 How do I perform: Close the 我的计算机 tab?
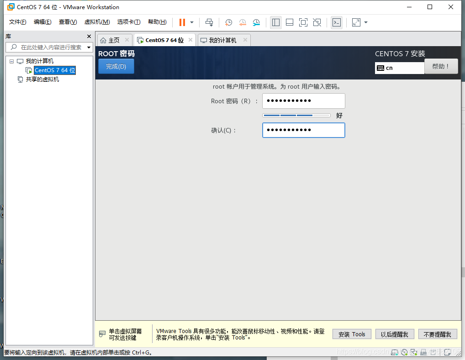(245, 40)
